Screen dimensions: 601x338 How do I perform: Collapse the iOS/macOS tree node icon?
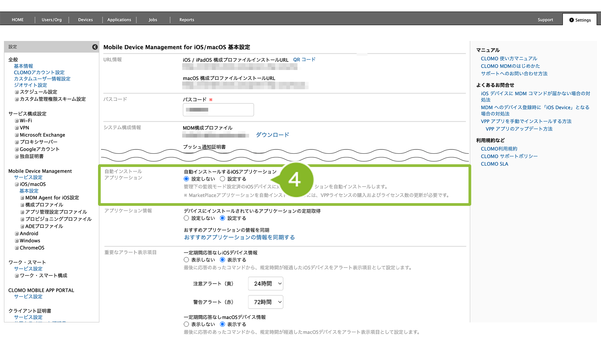(17, 184)
